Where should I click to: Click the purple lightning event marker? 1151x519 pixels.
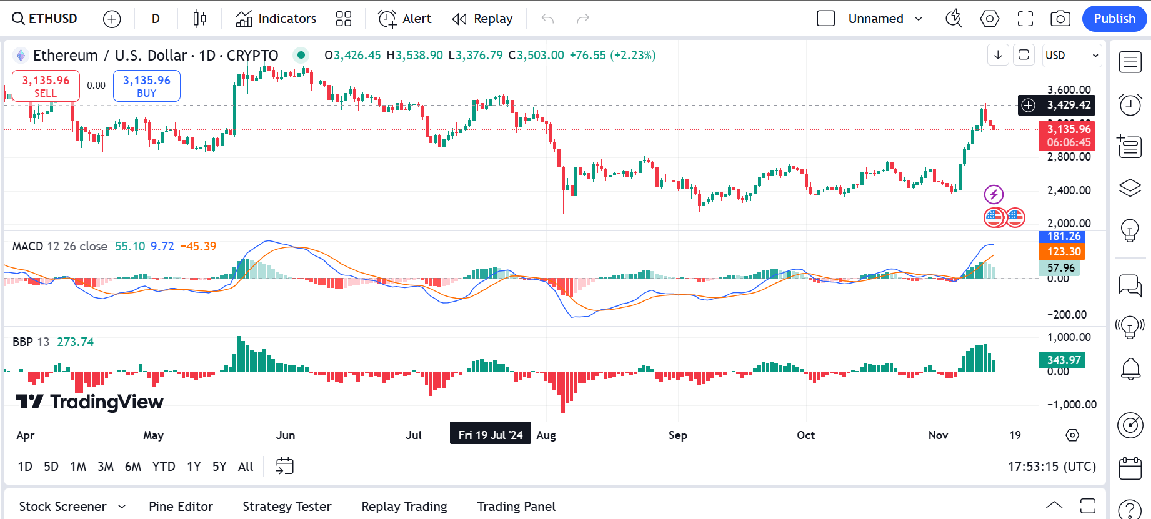pyautogui.click(x=994, y=194)
